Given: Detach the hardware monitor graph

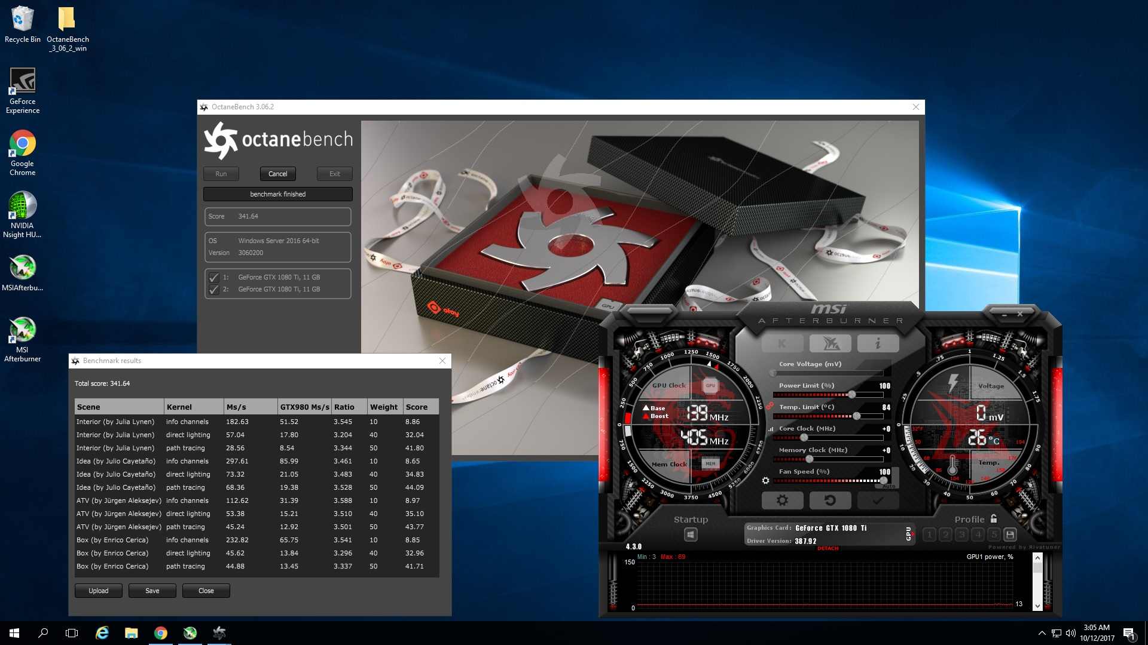Looking at the screenshot, I should (x=828, y=548).
